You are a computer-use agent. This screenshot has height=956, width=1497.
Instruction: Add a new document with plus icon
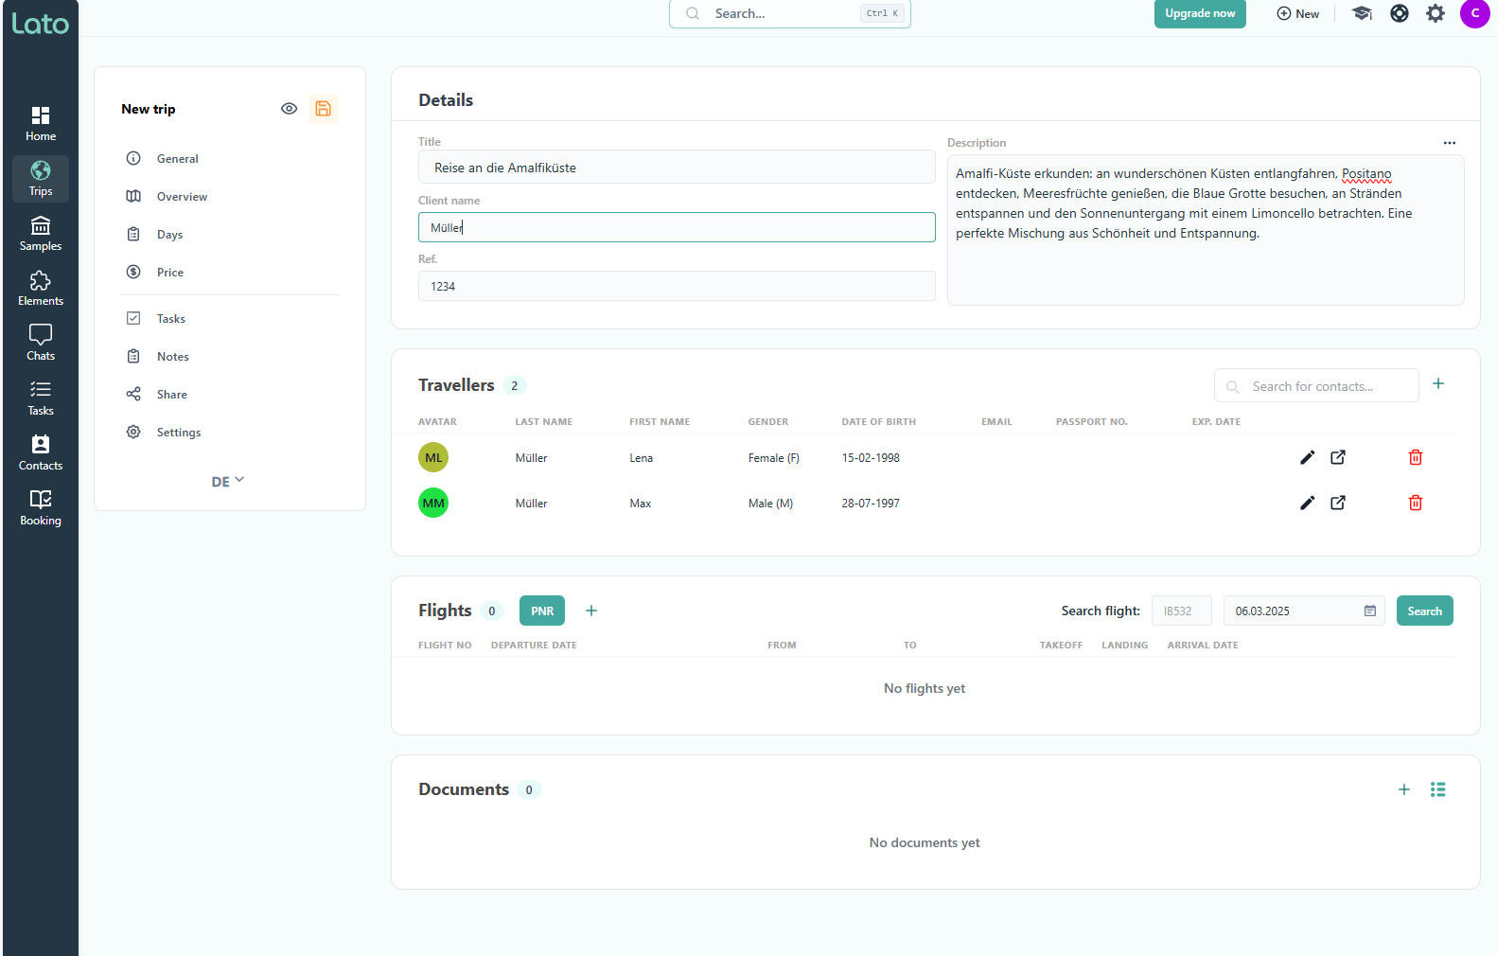point(1404,789)
